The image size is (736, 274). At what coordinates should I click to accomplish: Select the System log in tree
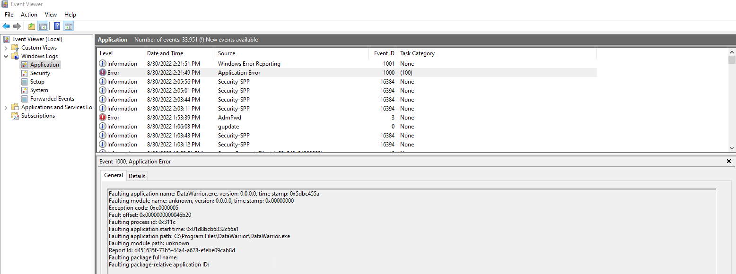(39, 90)
